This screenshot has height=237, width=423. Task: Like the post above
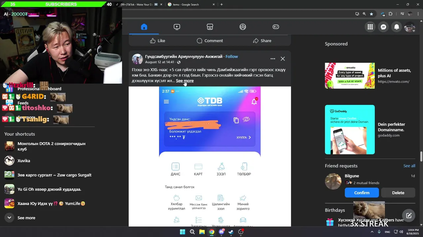(x=157, y=41)
